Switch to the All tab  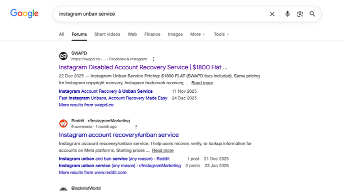tap(61, 34)
